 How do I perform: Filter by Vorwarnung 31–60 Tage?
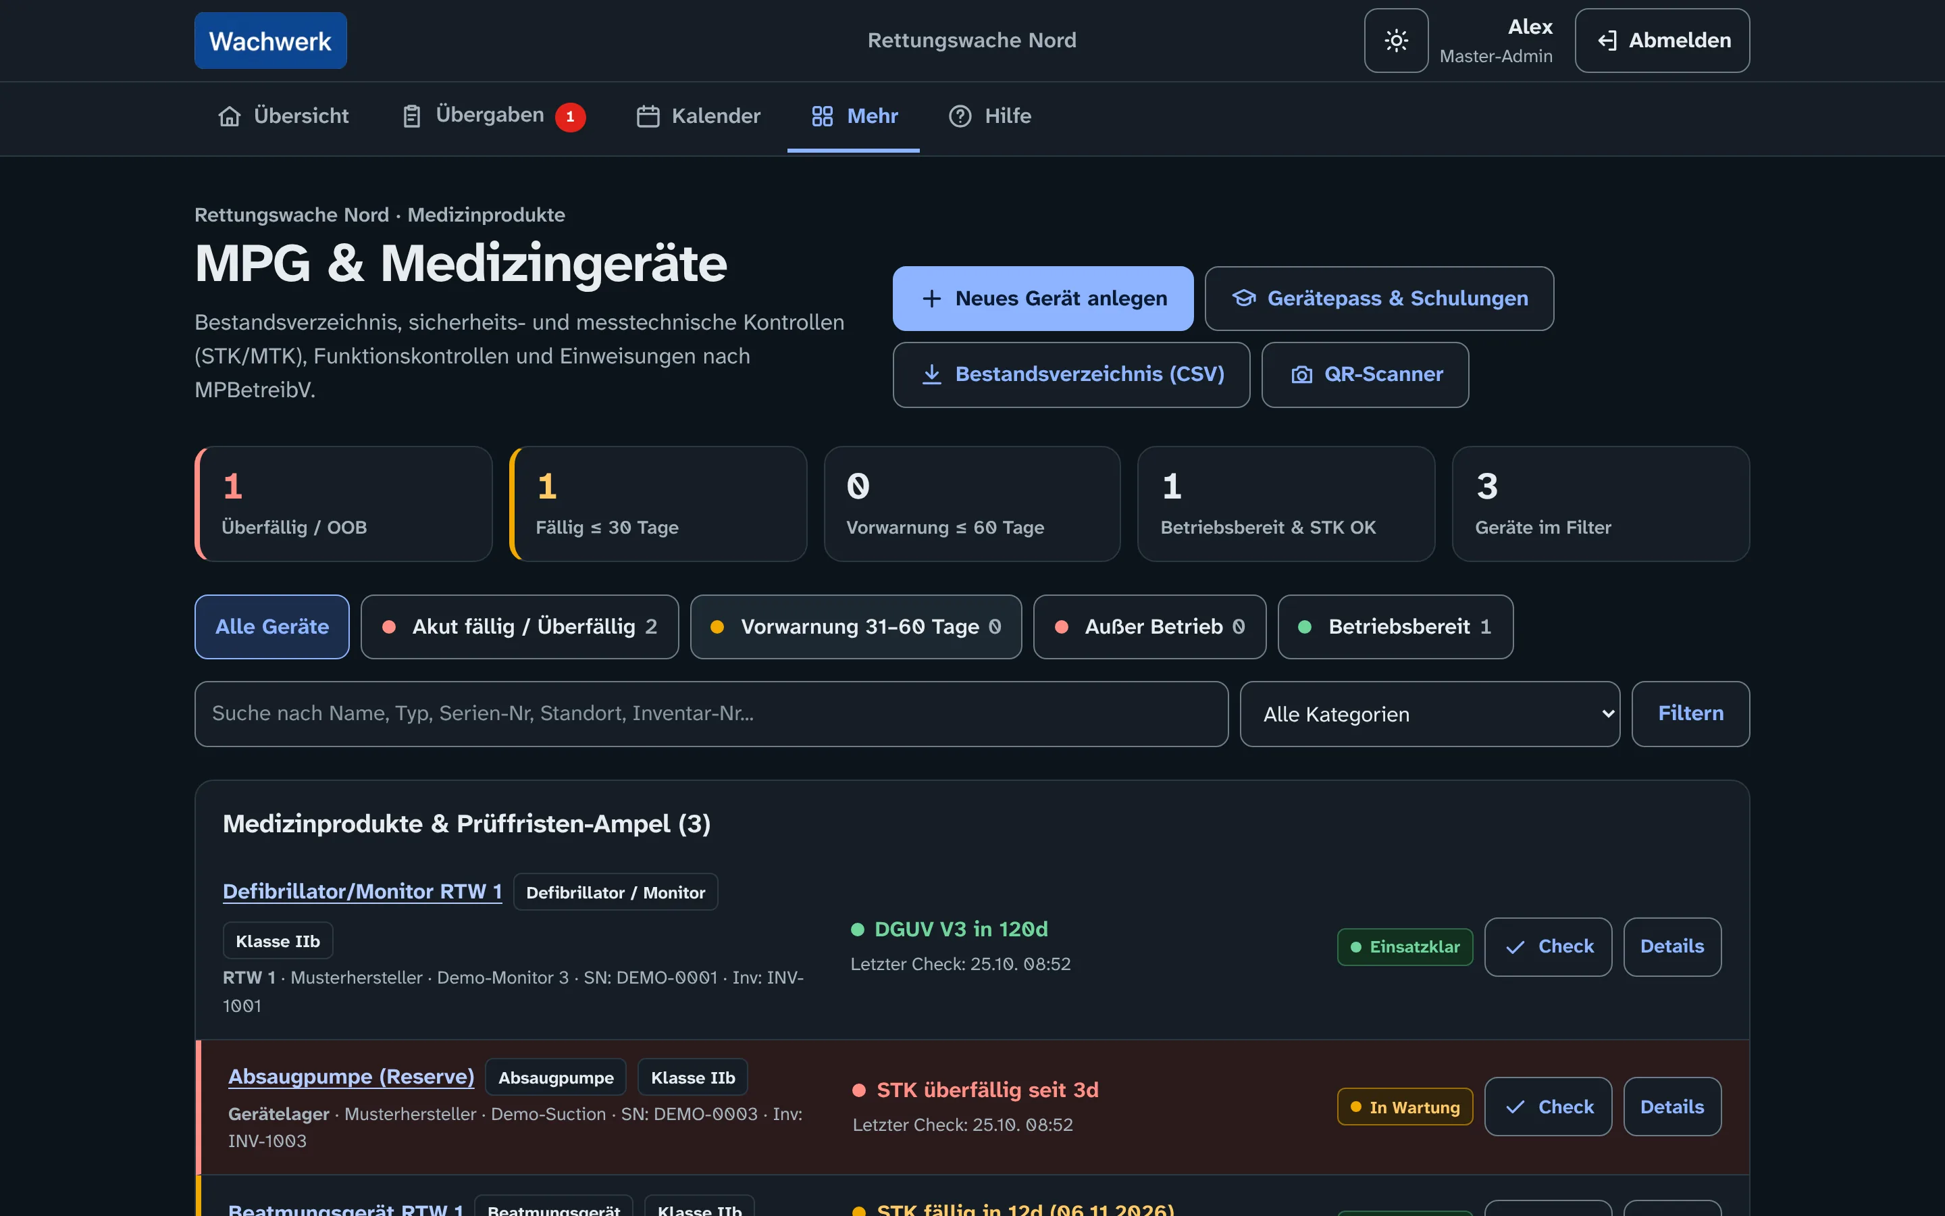[856, 626]
